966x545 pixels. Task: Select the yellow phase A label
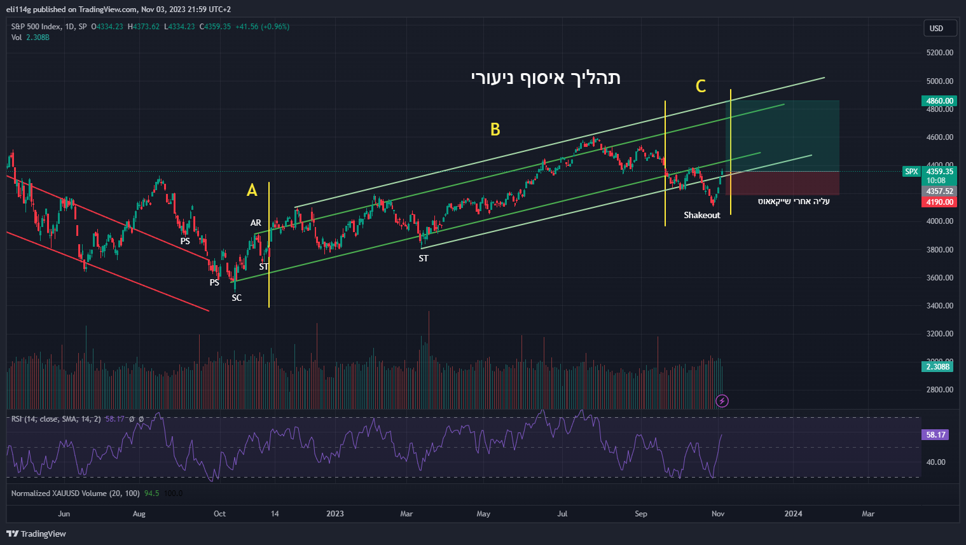click(252, 190)
